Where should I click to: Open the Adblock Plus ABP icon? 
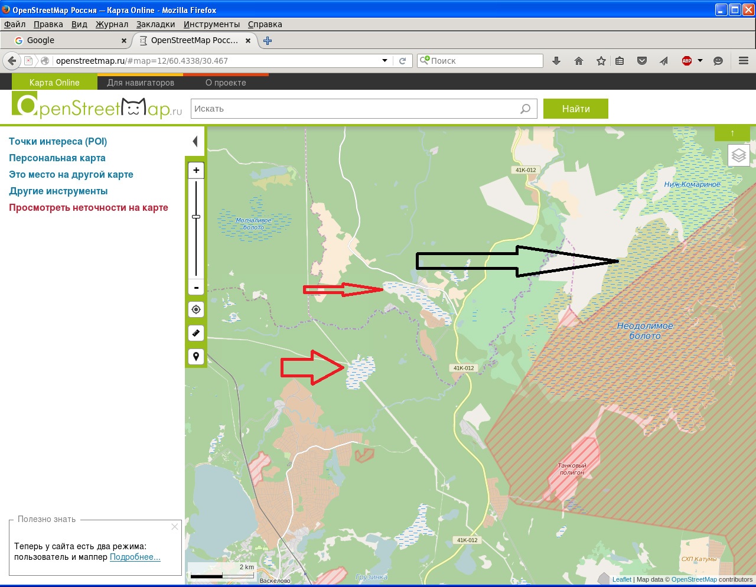(x=687, y=61)
